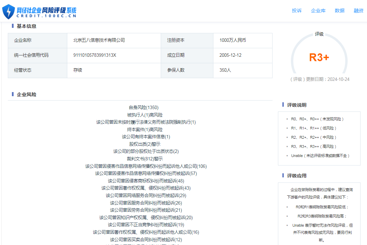Click 股权出质(2)警示 entry
Screen dimensions: 367x245
pyautogui.click(x=145, y=144)
